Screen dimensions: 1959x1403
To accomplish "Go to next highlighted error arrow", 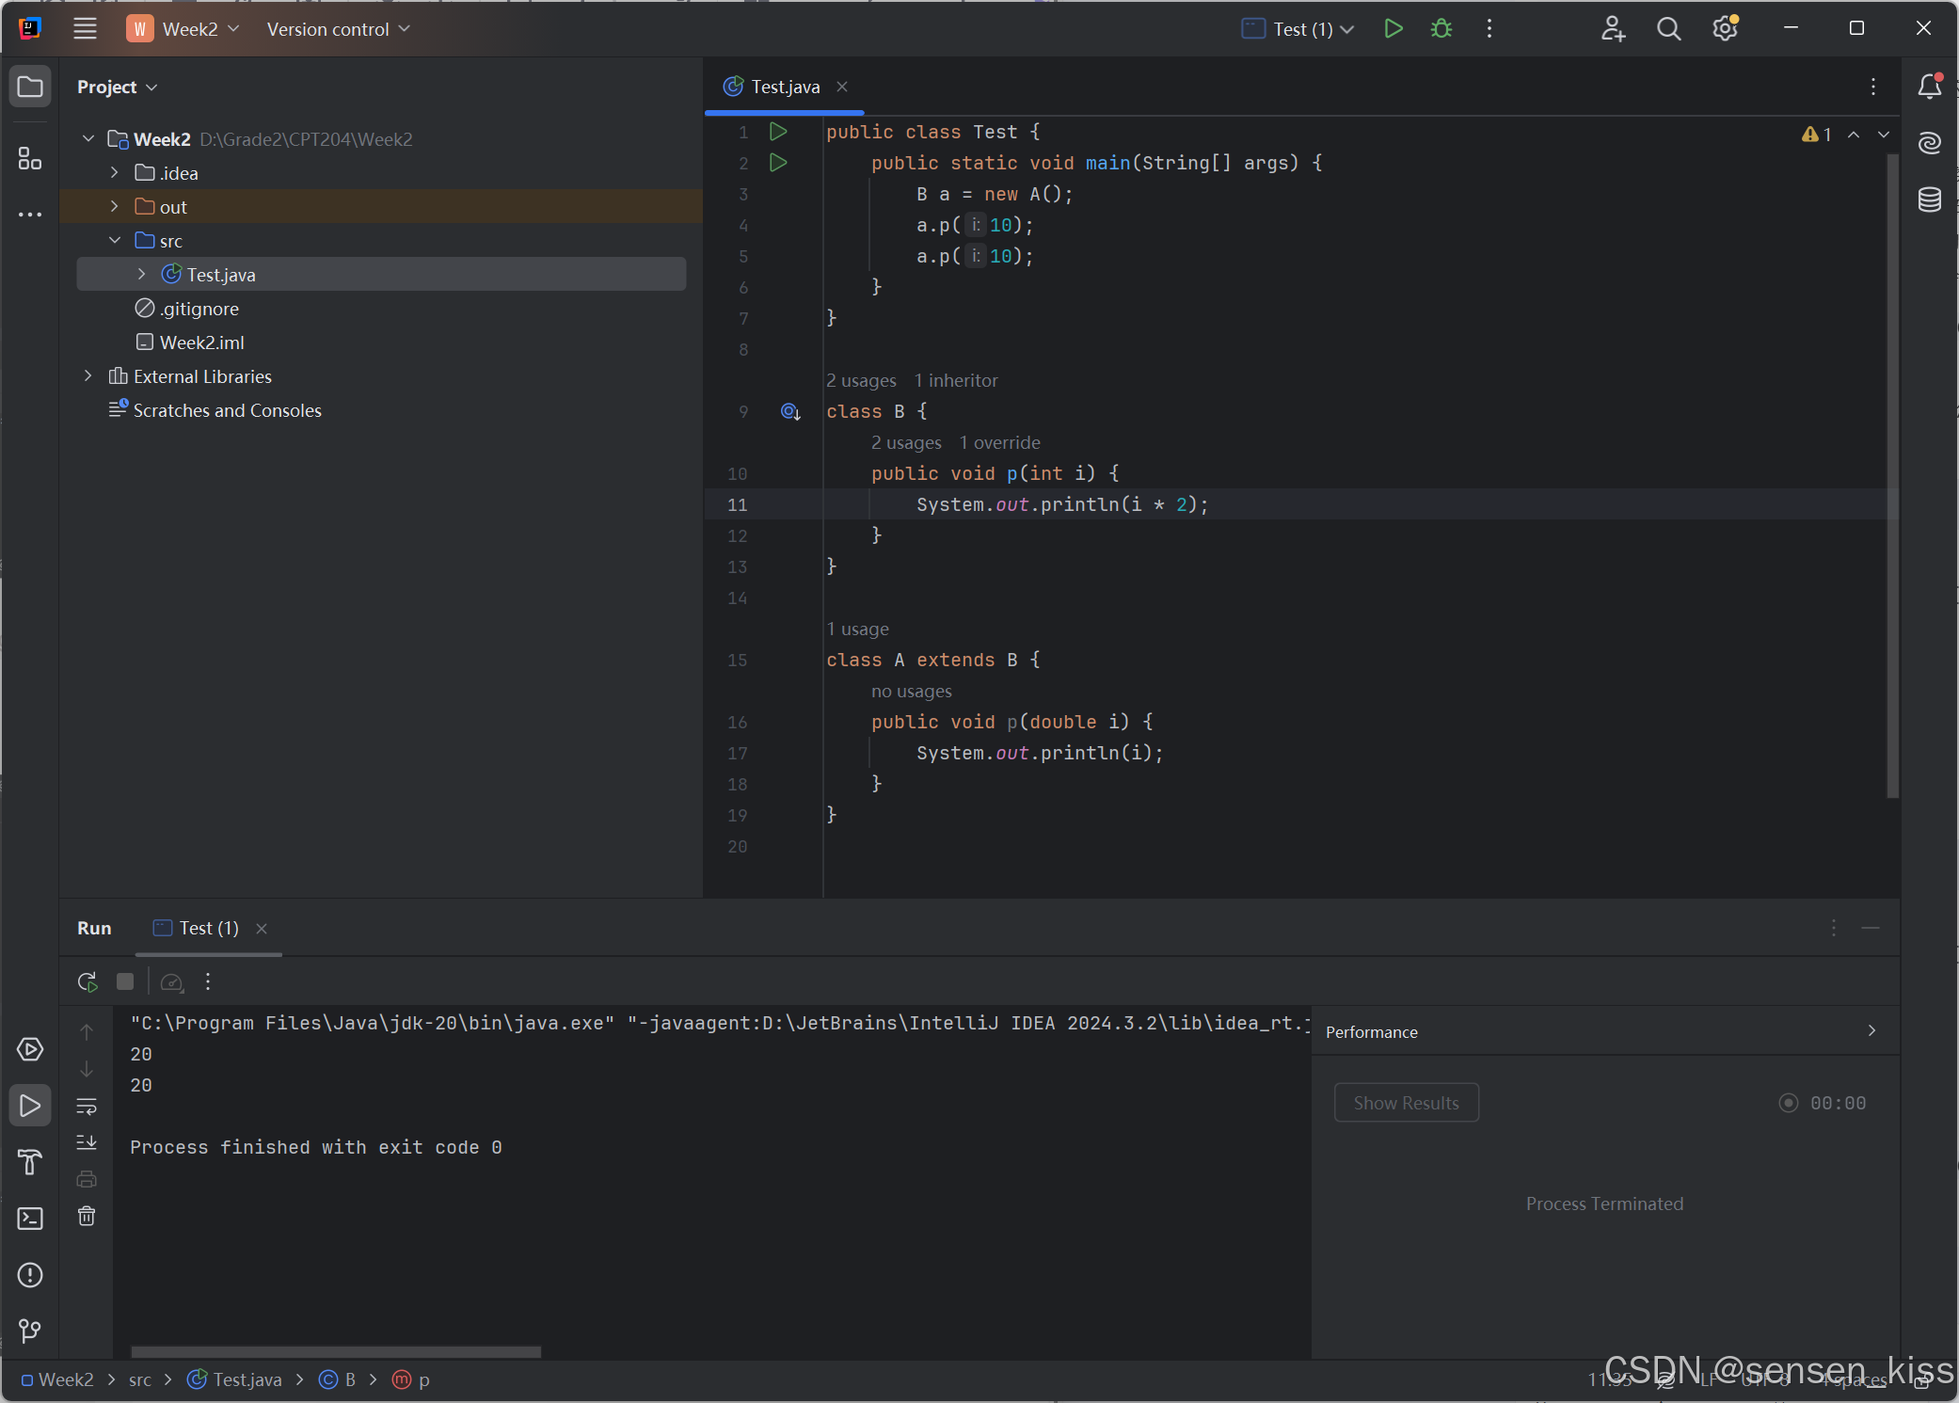I will coord(1884,135).
